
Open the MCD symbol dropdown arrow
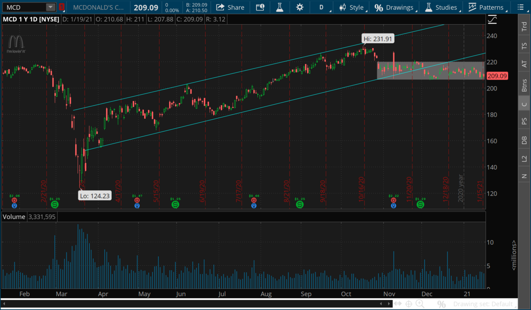pyautogui.click(x=50, y=7)
